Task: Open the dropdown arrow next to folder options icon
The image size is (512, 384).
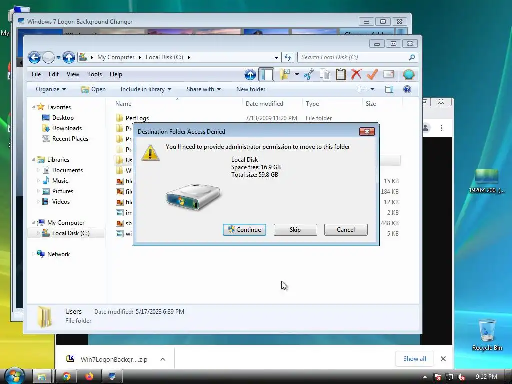Action: 297,74
